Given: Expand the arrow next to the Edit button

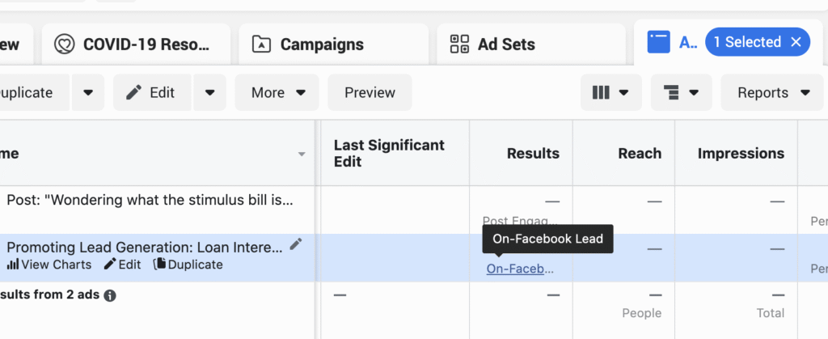Looking at the screenshot, I should click(210, 93).
